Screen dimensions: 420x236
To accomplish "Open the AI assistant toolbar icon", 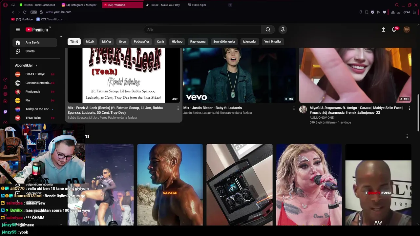I will [x=407, y=12].
